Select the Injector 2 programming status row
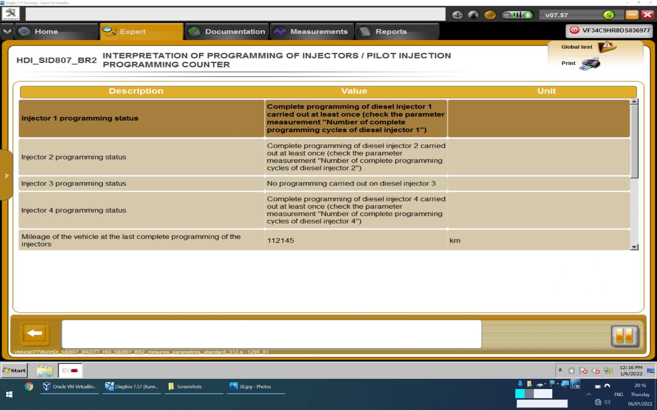 (x=324, y=157)
